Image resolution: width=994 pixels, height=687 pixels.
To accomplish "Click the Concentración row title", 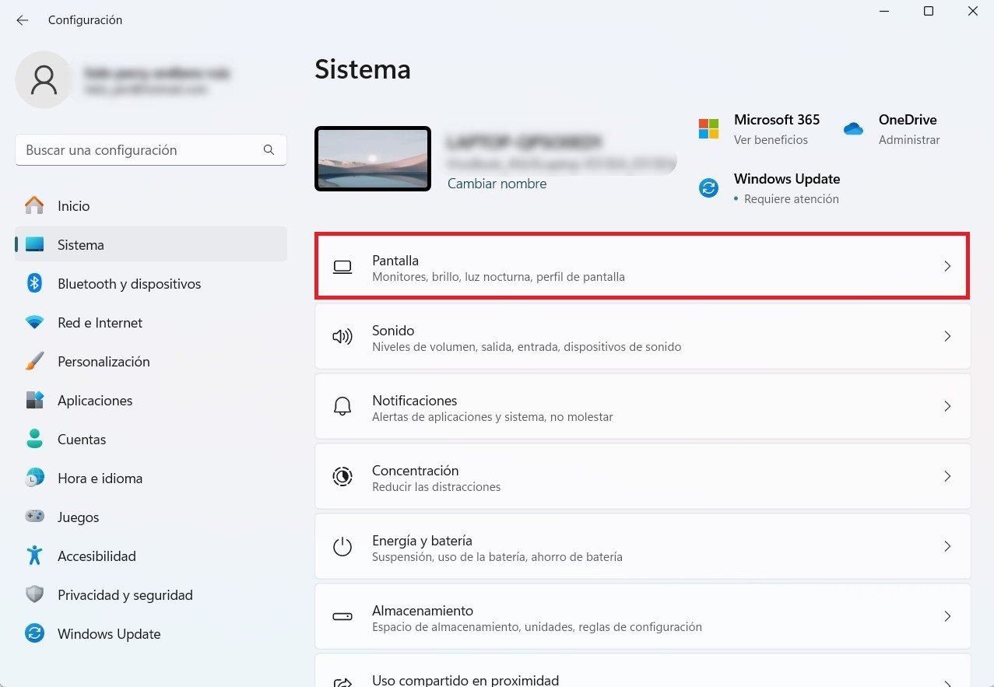I will click(x=416, y=471).
